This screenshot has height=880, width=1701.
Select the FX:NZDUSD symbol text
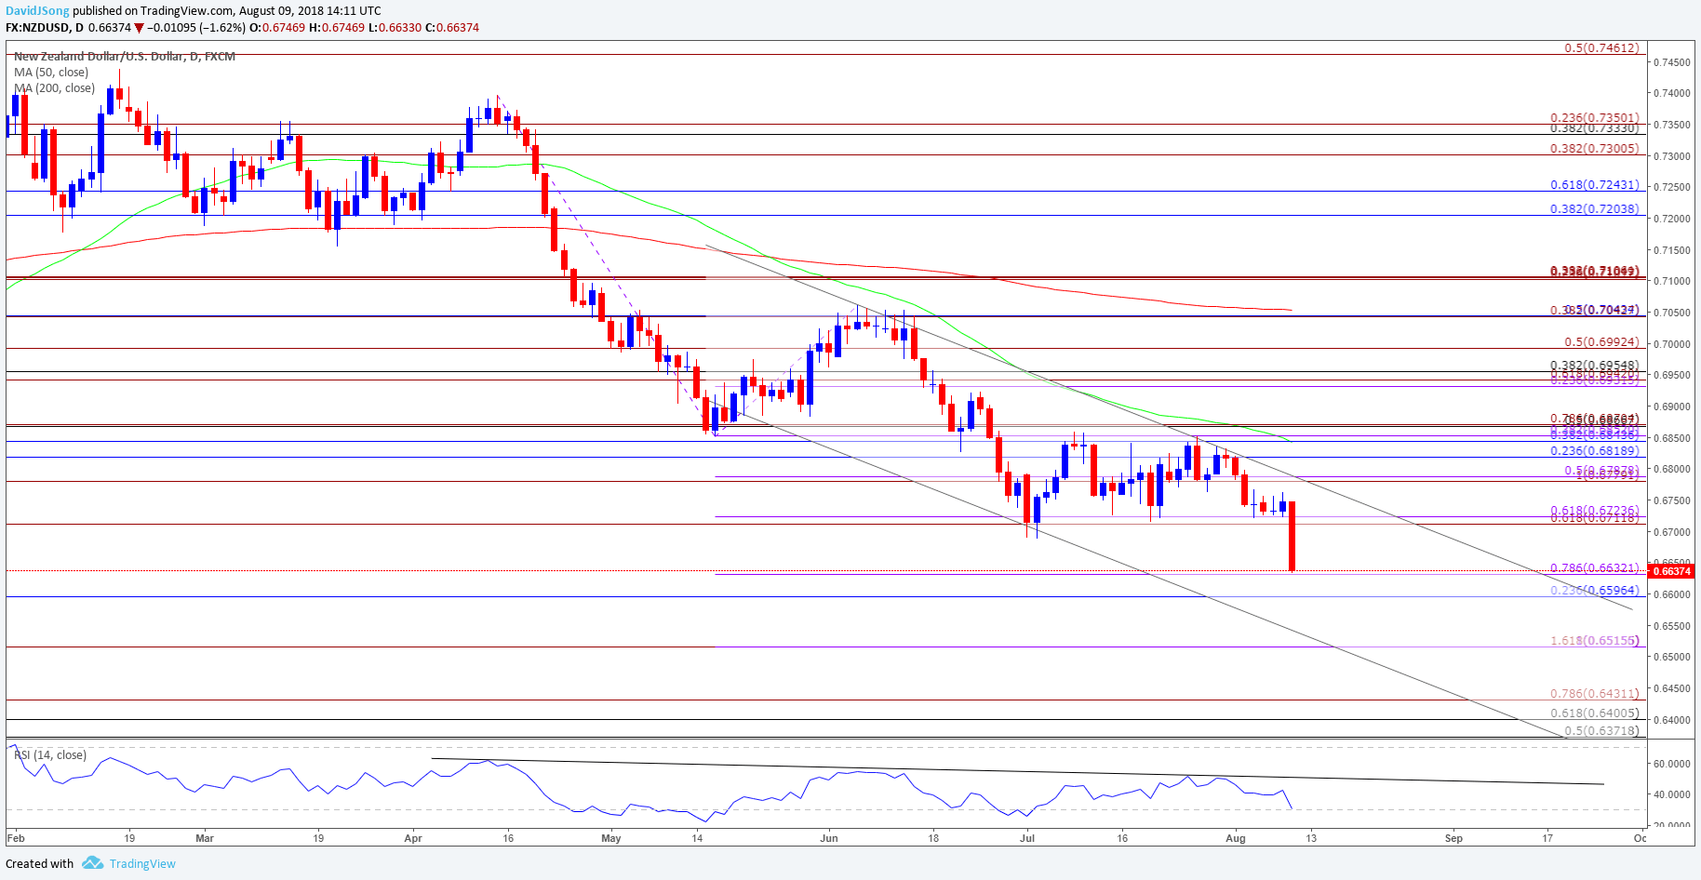(x=38, y=27)
